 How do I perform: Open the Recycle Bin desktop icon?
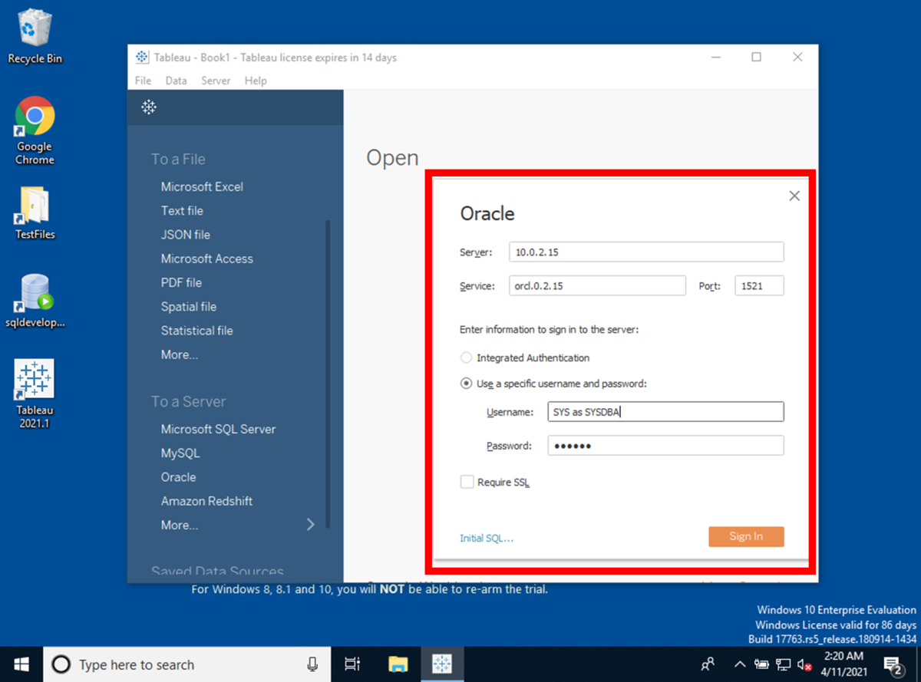pos(35,36)
